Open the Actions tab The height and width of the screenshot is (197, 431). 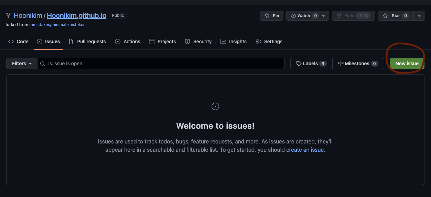point(128,42)
